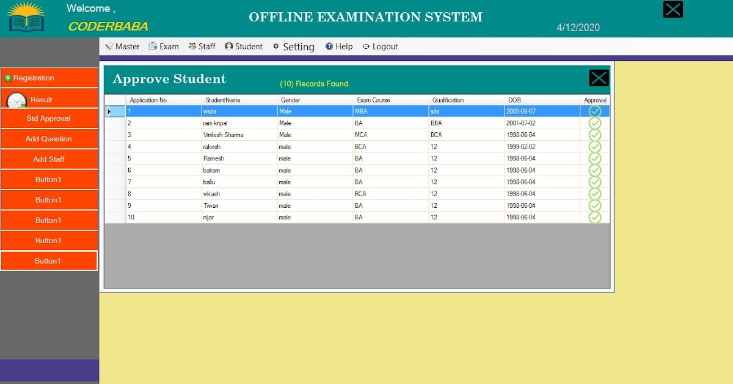
Task: Click the Add Question button
Action: (x=49, y=139)
